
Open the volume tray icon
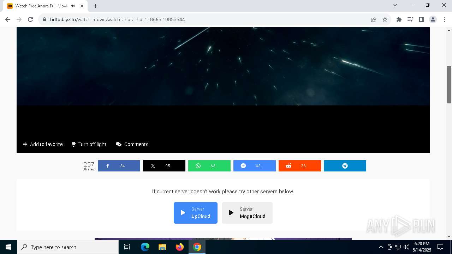[406, 247]
